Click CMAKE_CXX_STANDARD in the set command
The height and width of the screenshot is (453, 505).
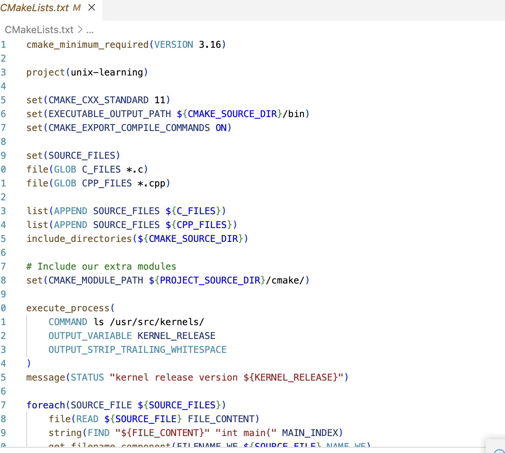click(x=98, y=100)
